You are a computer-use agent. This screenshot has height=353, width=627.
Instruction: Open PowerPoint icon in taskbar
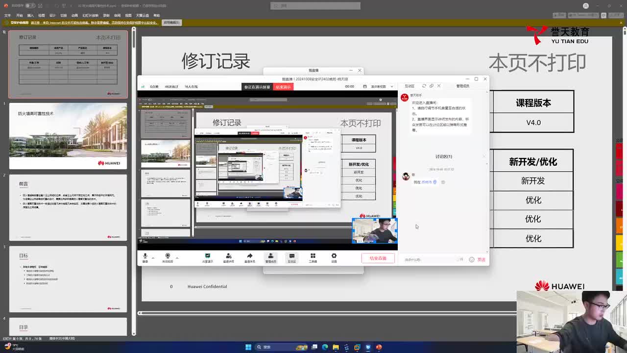[379, 347]
